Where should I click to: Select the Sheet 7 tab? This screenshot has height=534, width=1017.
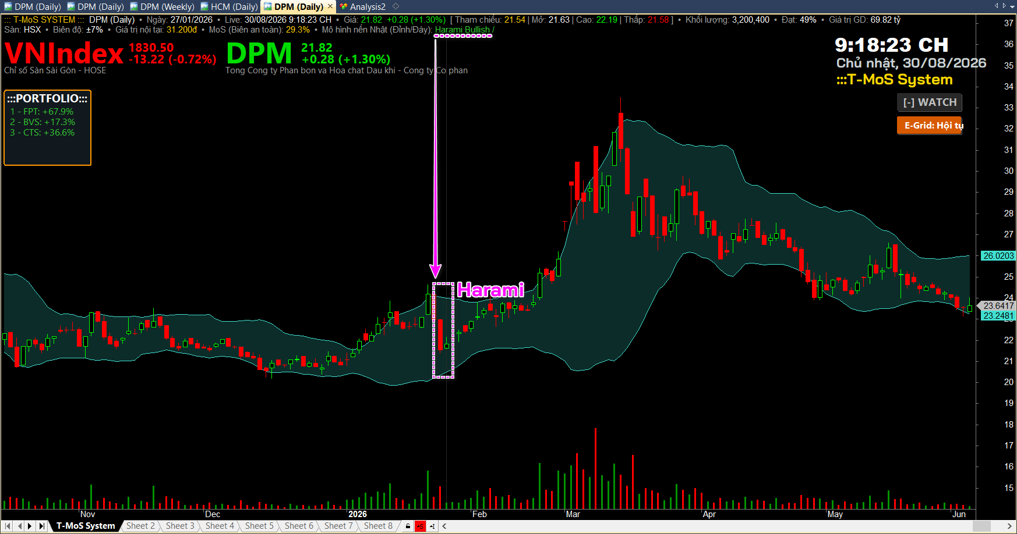338,526
